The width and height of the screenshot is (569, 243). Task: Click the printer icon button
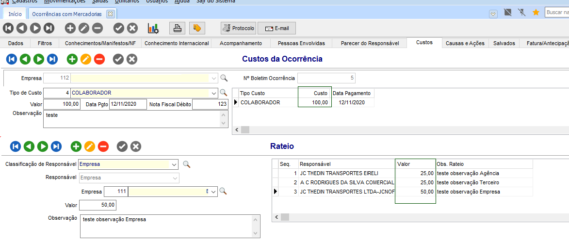(x=177, y=28)
